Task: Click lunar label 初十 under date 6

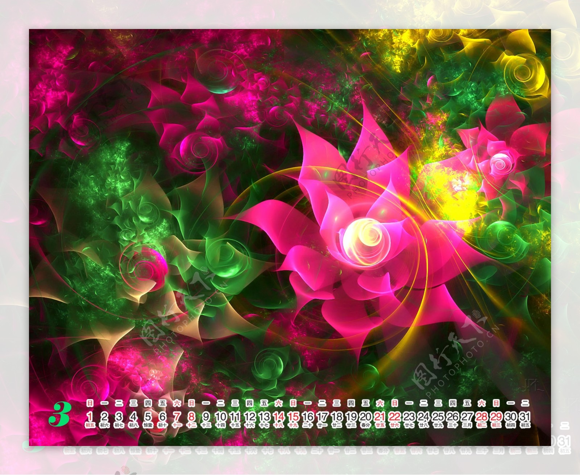Action: point(162,425)
